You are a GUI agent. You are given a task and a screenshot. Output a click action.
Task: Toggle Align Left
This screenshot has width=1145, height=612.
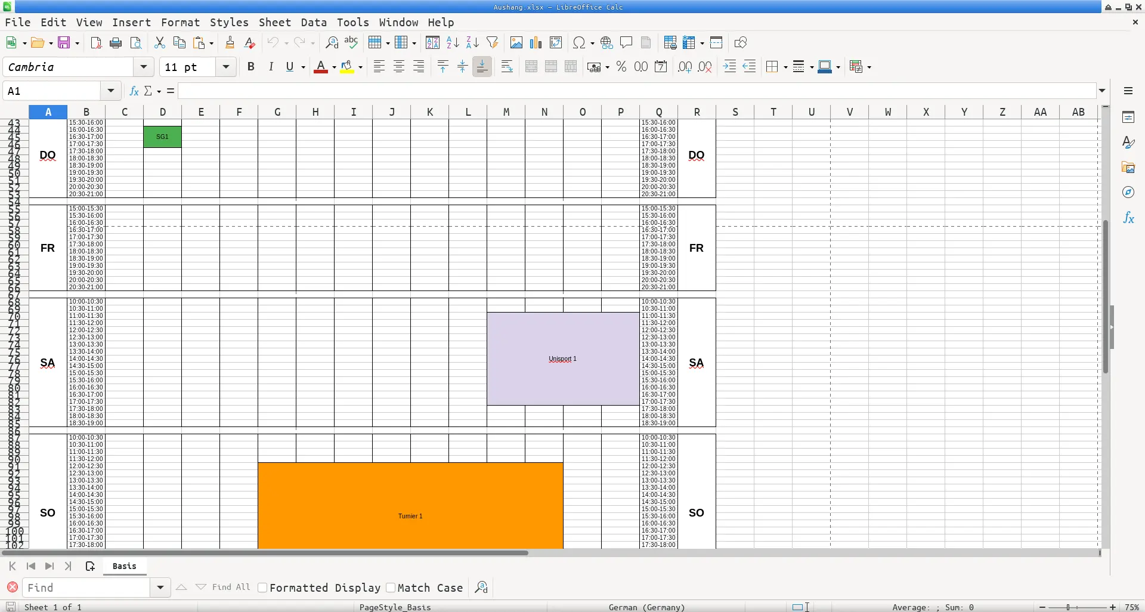coord(379,67)
